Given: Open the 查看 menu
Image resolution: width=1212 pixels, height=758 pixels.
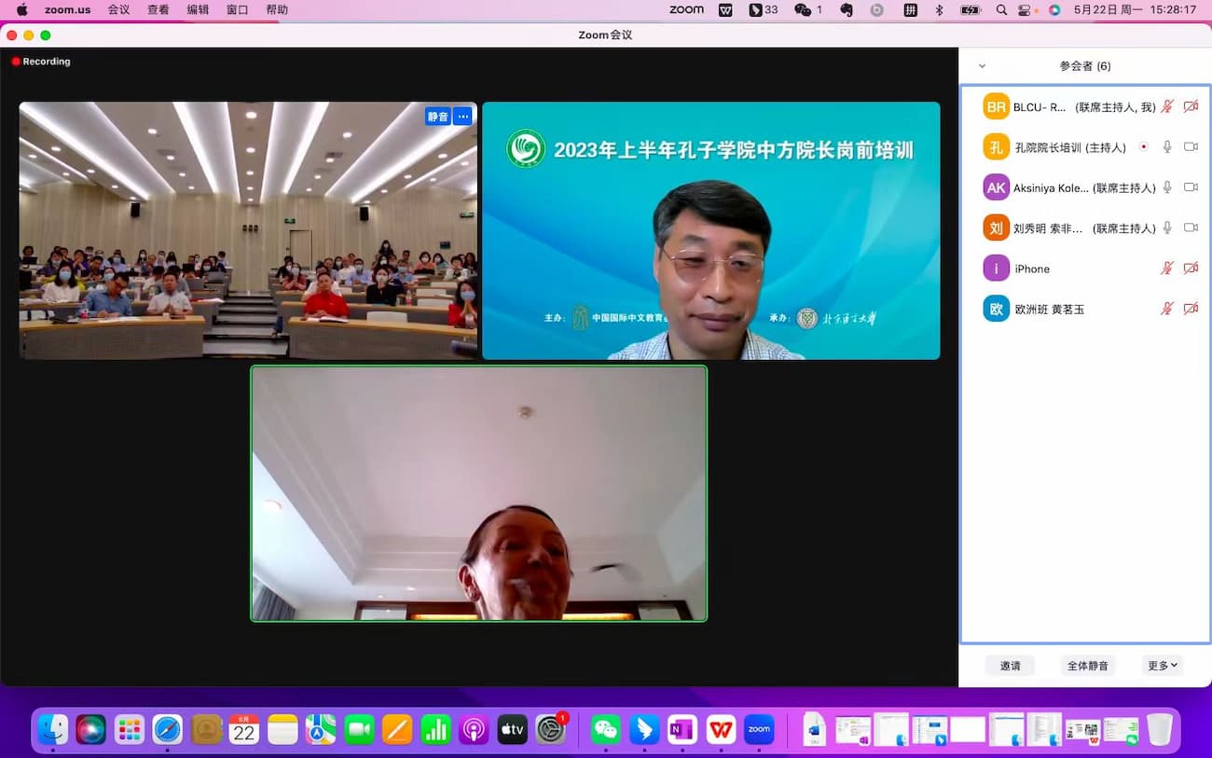Looking at the screenshot, I should (158, 10).
